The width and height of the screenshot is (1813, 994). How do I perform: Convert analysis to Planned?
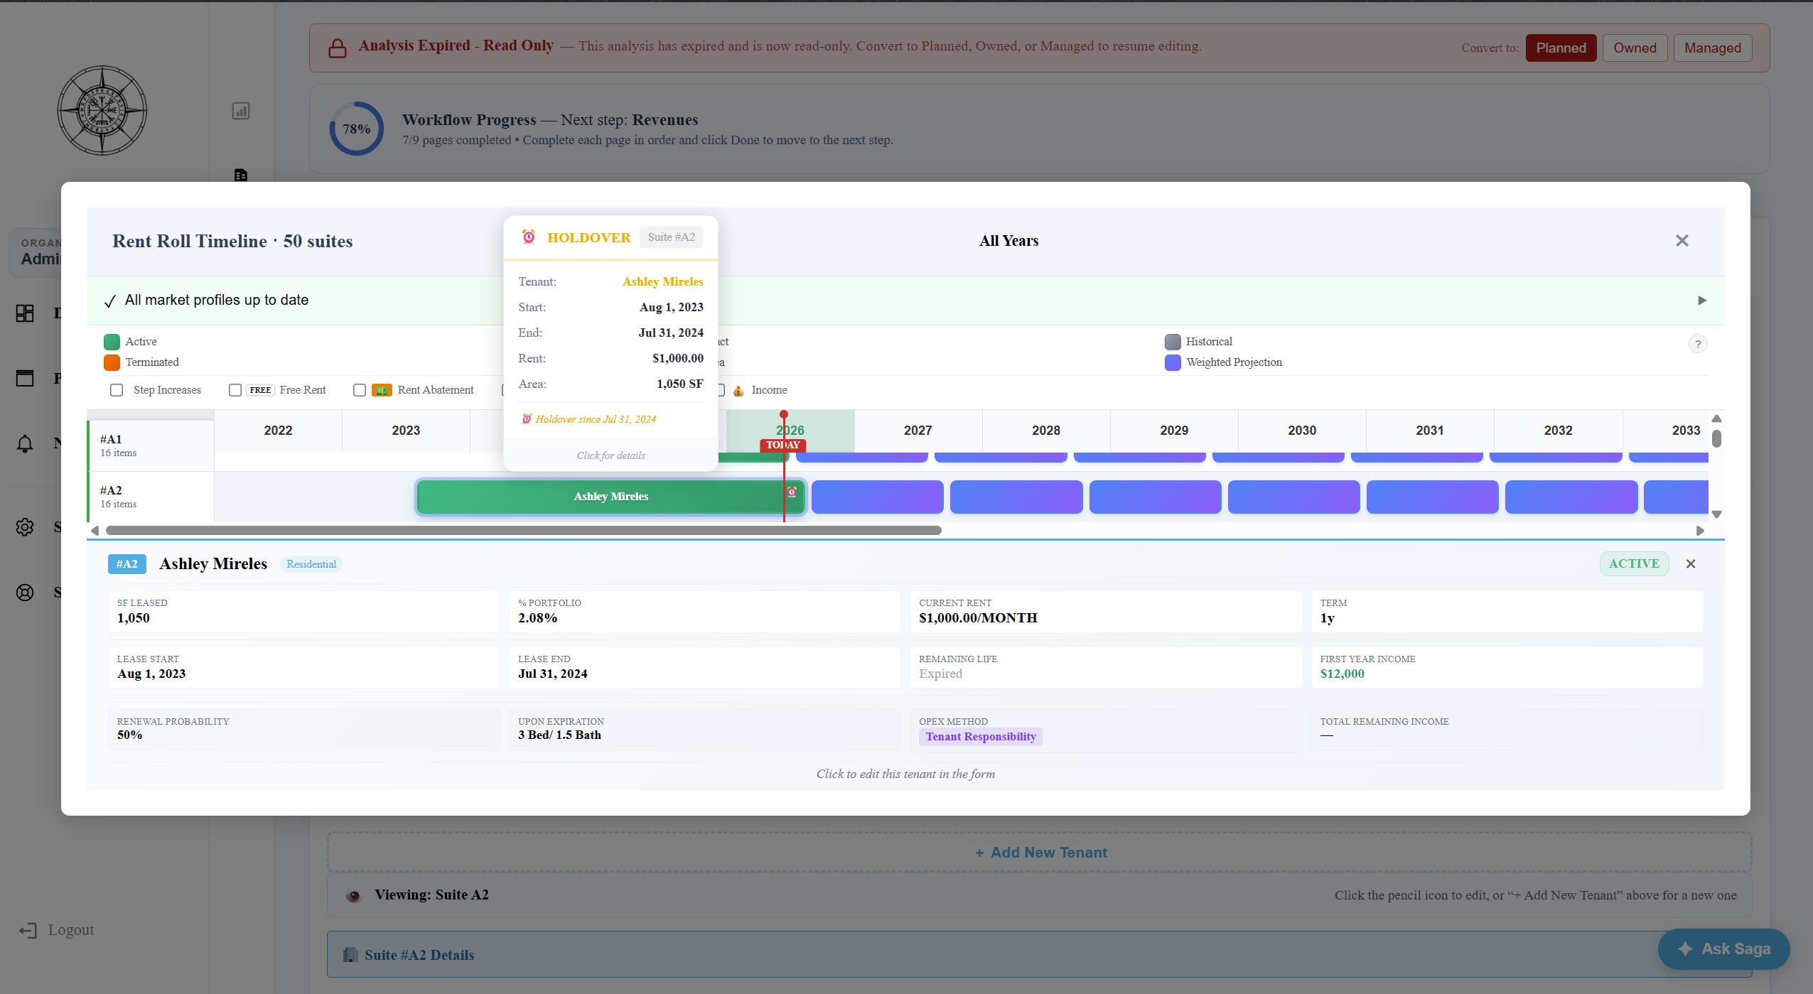tap(1561, 48)
